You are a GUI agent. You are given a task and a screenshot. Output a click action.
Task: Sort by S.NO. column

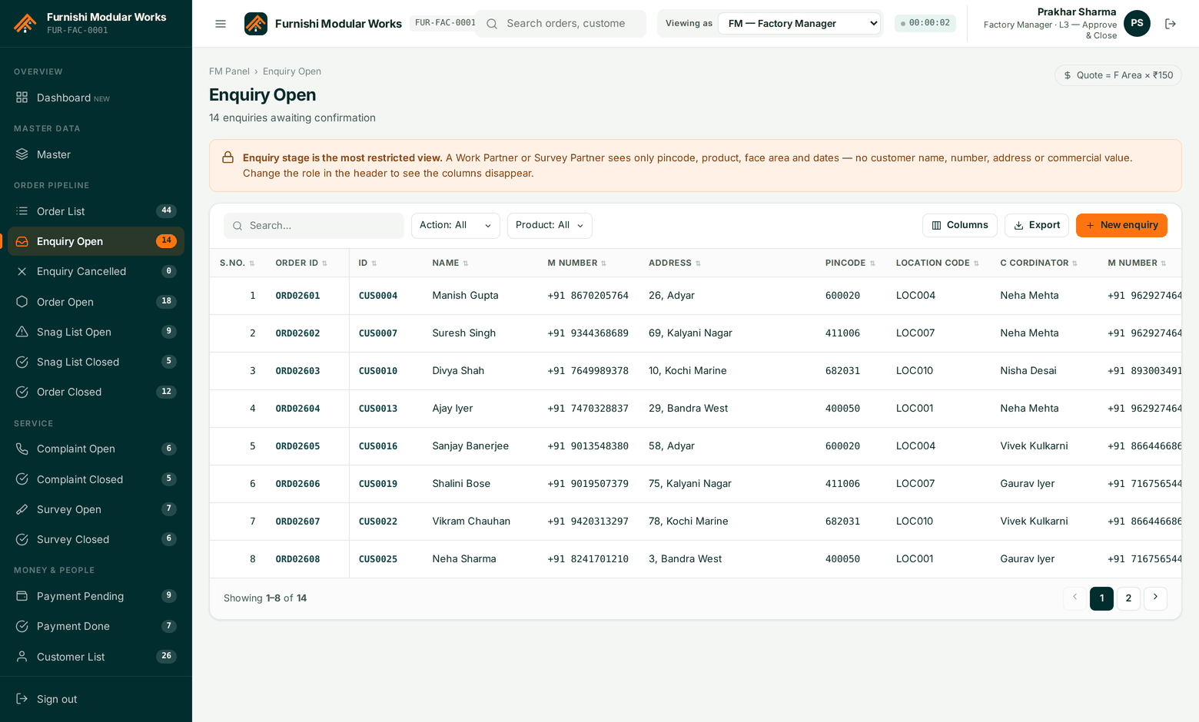pos(237,263)
